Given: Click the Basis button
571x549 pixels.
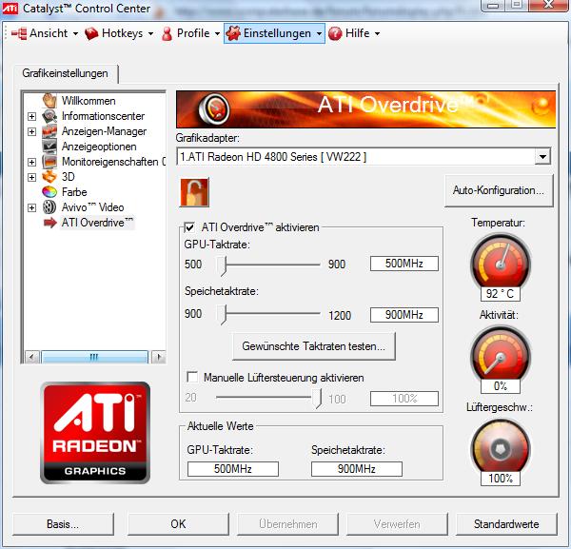Looking at the screenshot, I should pyautogui.click(x=63, y=524).
